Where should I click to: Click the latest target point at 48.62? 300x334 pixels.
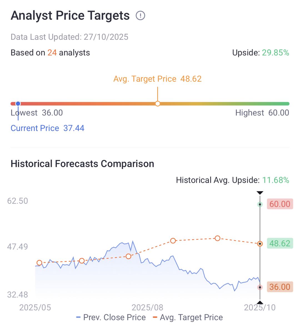pos(260,244)
